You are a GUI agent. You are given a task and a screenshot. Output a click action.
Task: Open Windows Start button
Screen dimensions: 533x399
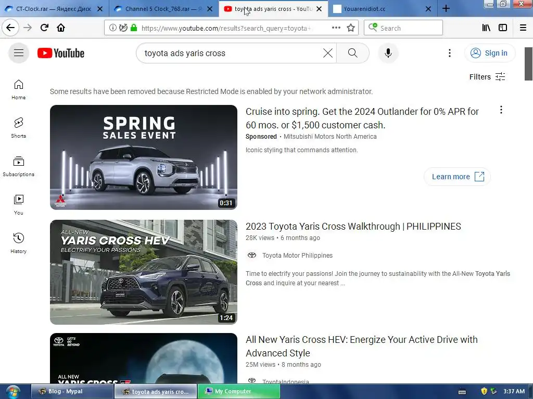[x=12, y=392]
